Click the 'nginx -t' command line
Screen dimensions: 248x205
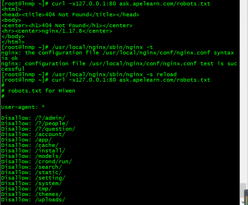(x=77, y=47)
